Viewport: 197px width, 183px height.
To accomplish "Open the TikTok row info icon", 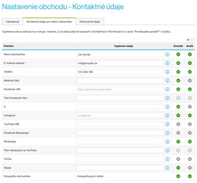I will (x=167, y=159).
